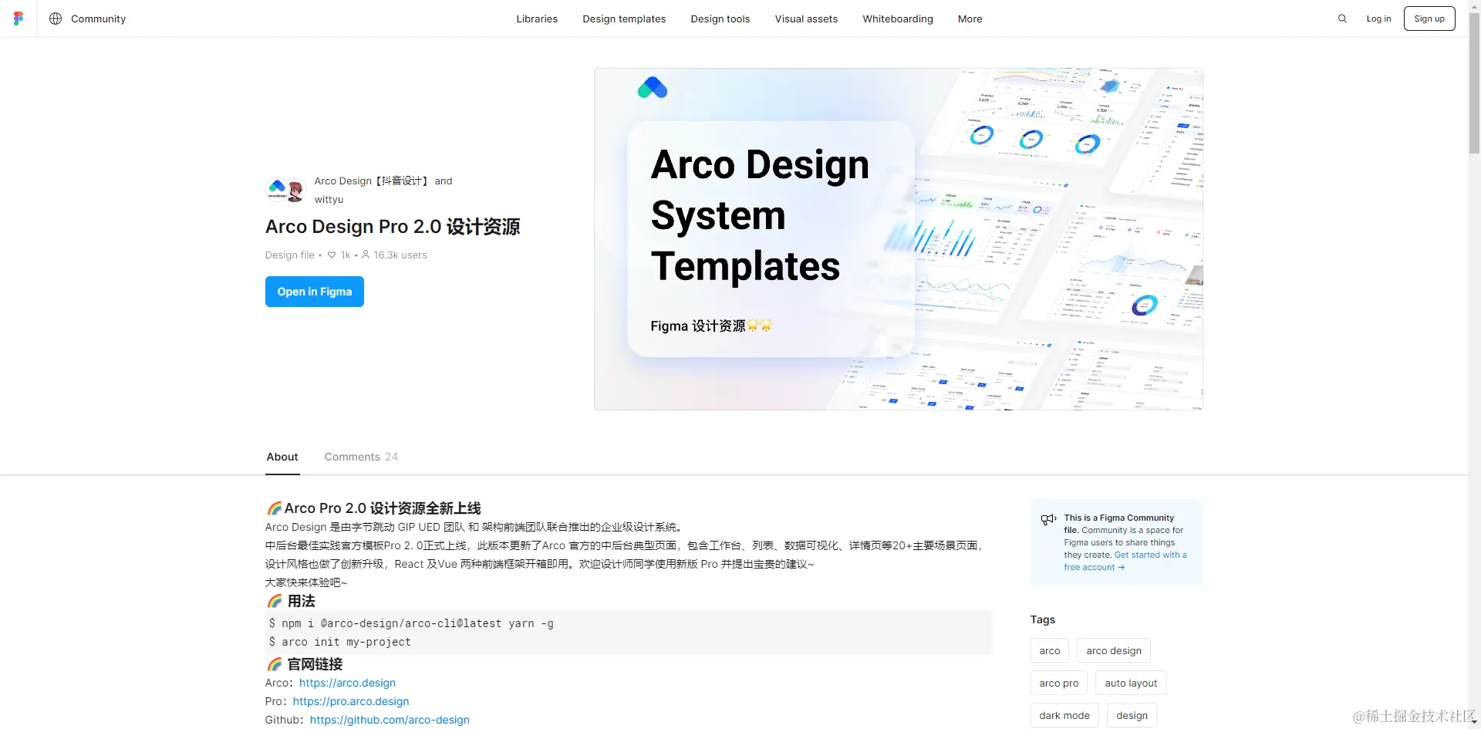Click the arco design tag
The image size is (1481, 729).
coord(1114,650)
